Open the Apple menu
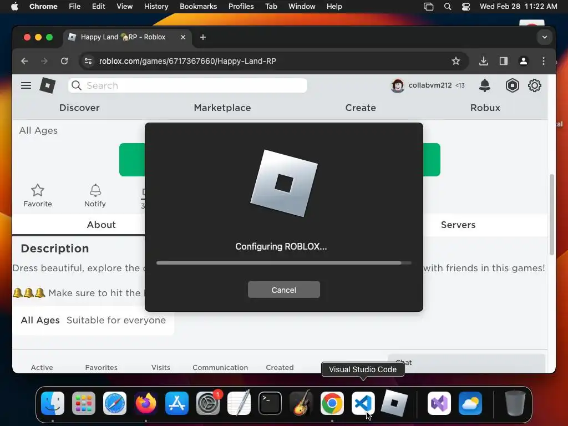Viewport: 568px width, 426px height. (14, 7)
